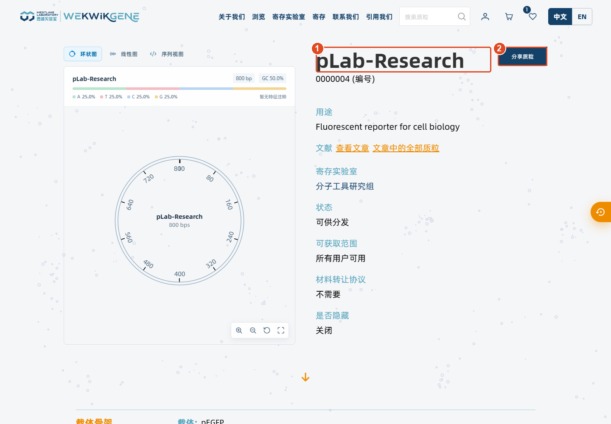Click the base composition color bar
This screenshot has height=424, width=611.
coord(179,89)
